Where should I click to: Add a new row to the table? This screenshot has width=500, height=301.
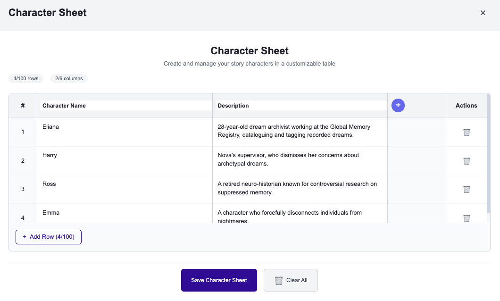(x=49, y=237)
